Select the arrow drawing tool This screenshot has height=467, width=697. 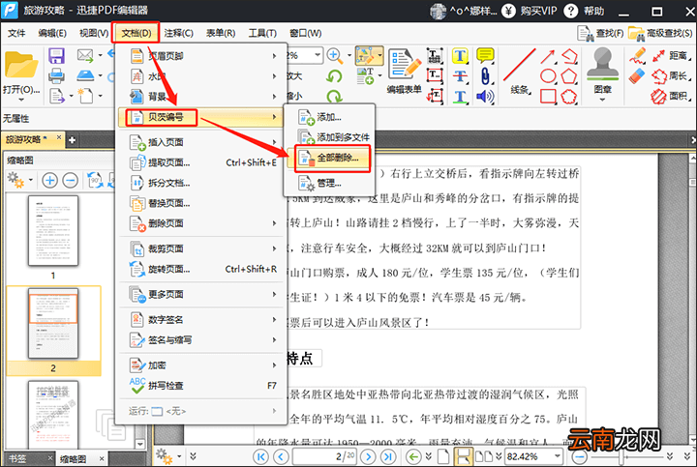click(548, 56)
